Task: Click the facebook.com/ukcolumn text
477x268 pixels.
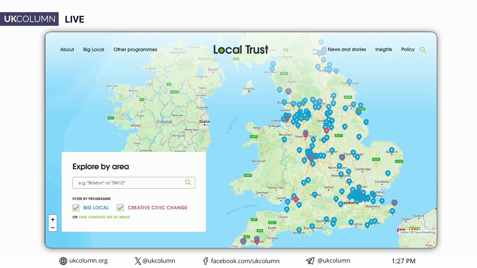Action: (245, 261)
